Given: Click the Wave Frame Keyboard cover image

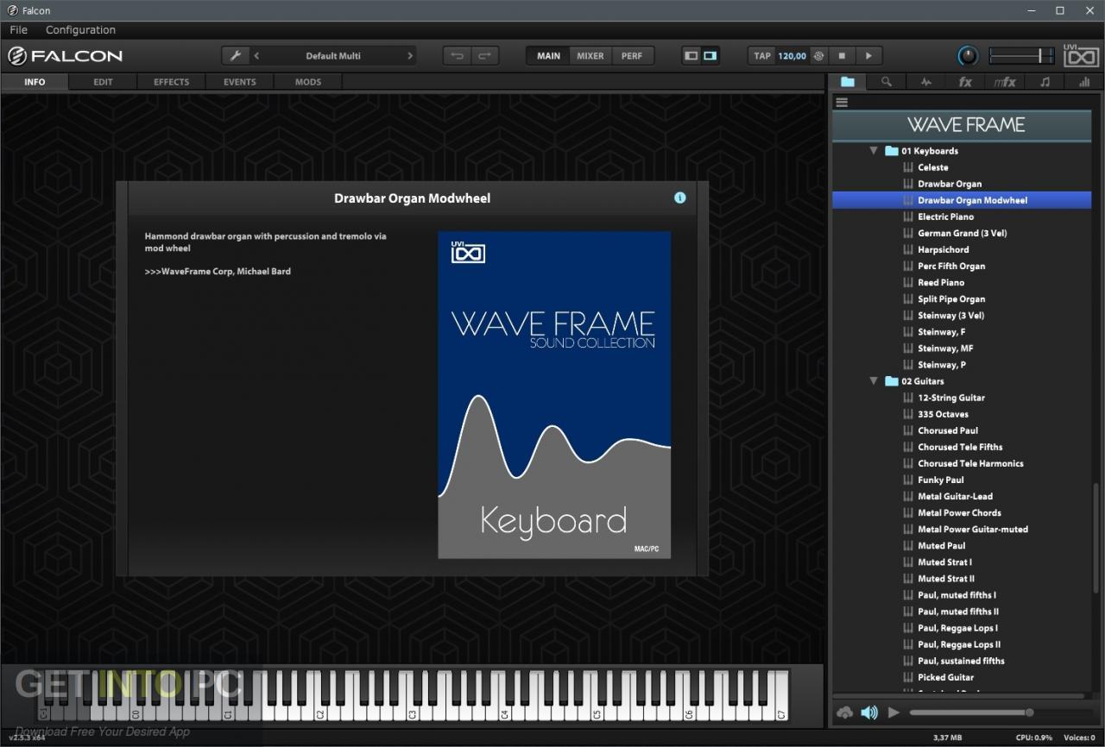Looking at the screenshot, I should 554,395.
